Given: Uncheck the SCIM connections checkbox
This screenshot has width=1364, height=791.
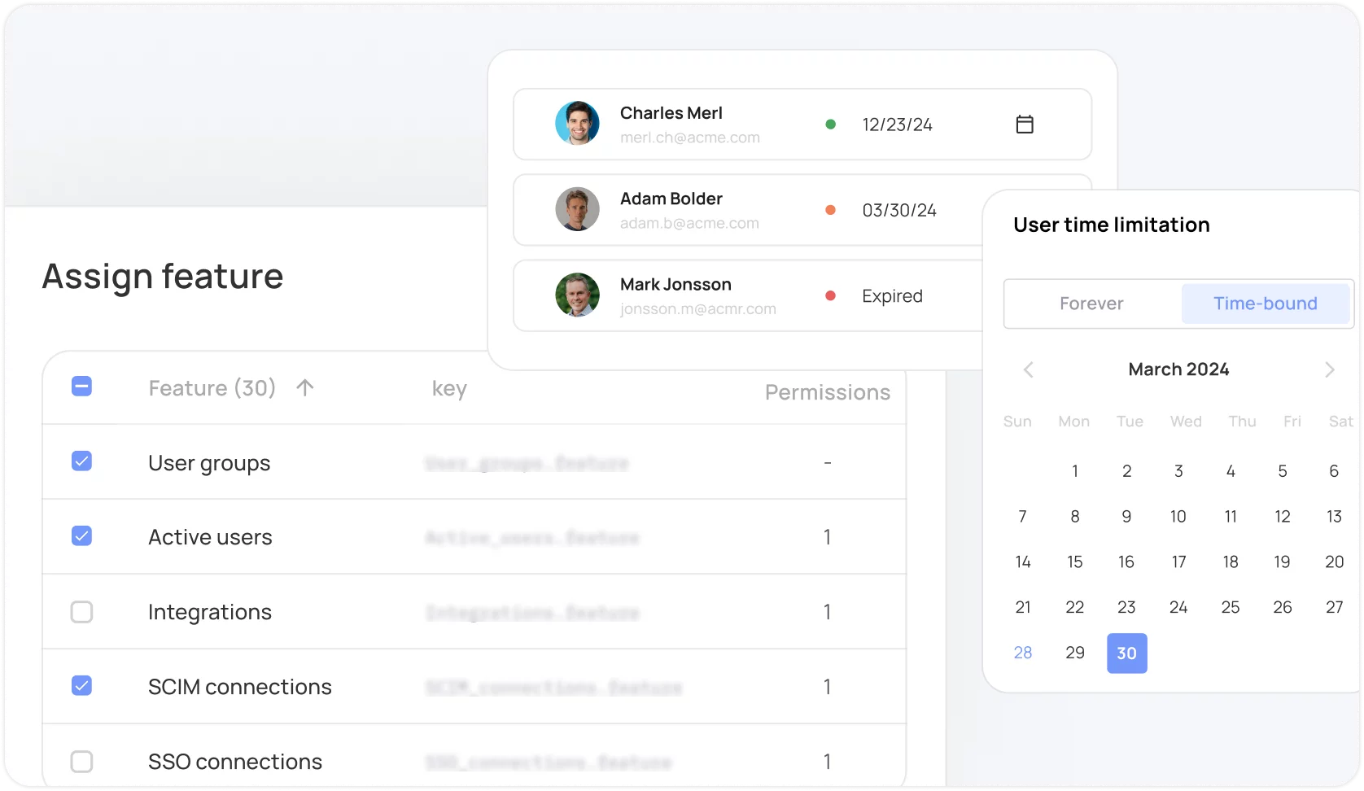Looking at the screenshot, I should [81, 686].
